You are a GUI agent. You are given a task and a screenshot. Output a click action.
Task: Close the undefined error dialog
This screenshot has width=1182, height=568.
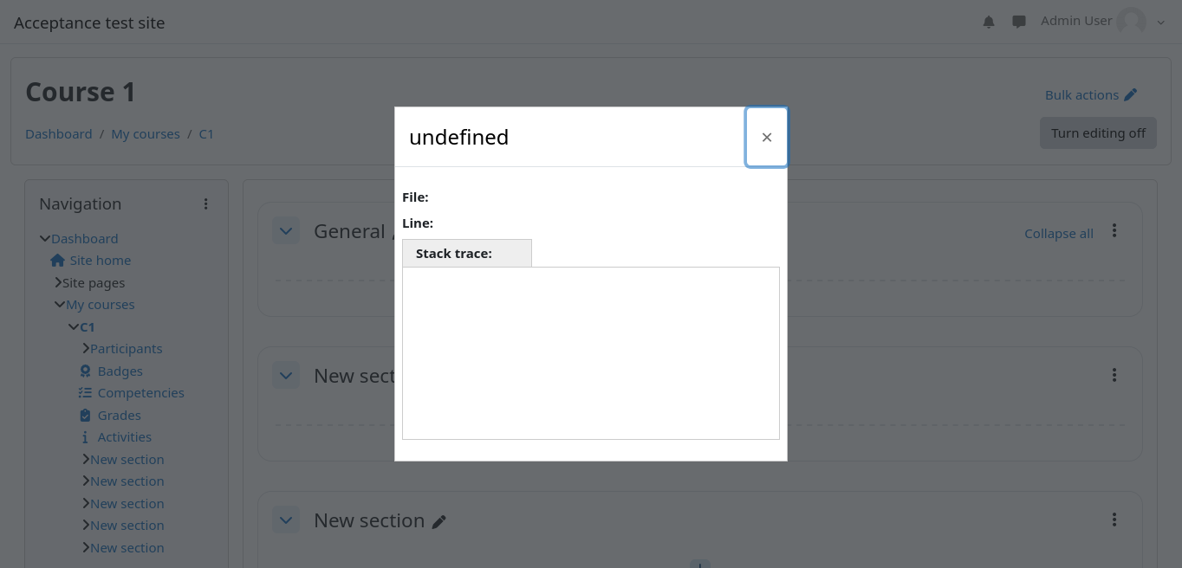click(766, 137)
